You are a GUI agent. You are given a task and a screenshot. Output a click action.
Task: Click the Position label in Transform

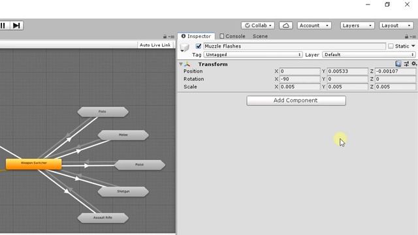193,71
